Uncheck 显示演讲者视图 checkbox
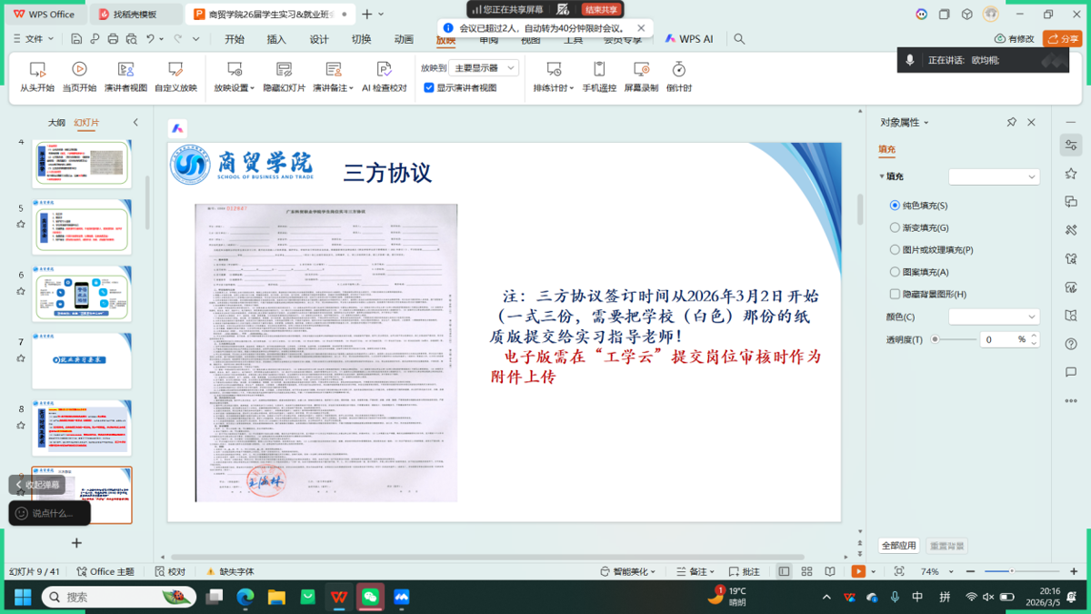This screenshot has height=614, width=1091. [429, 88]
